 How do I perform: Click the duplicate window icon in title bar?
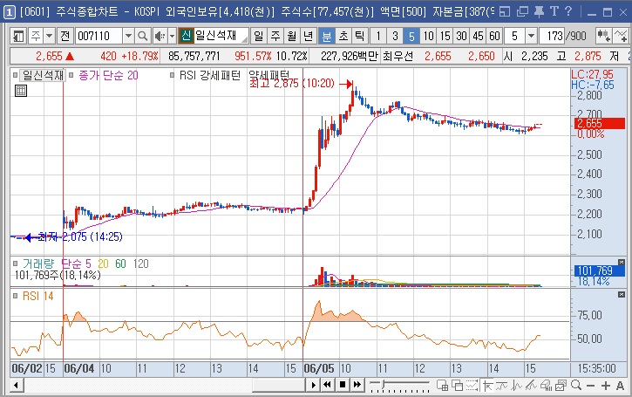click(522, 11)
